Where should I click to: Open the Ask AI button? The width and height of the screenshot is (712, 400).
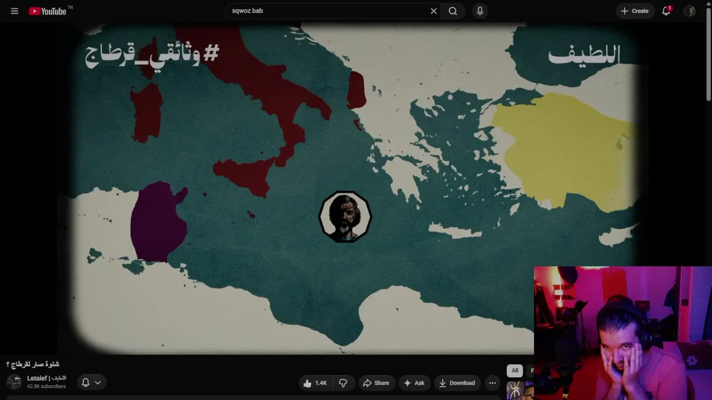pos(414,383)
